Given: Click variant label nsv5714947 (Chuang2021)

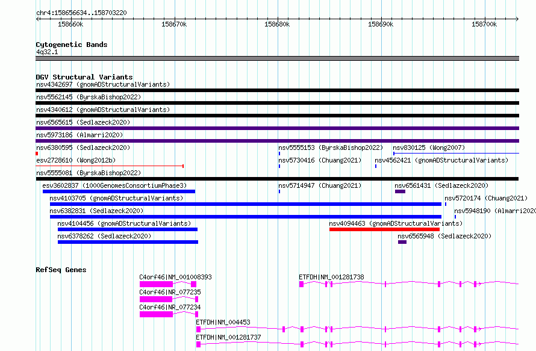Looking at the screenshot, I should tap(320, 185).
